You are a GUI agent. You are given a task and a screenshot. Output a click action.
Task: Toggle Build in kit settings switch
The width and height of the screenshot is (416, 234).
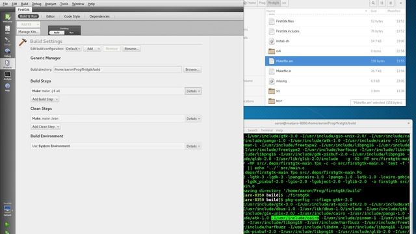[57, 32]
